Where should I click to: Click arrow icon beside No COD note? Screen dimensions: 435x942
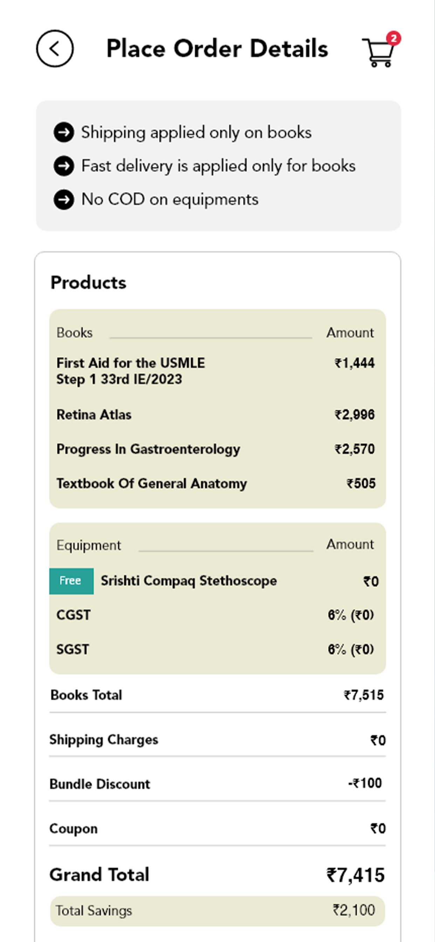pos(64,199)
